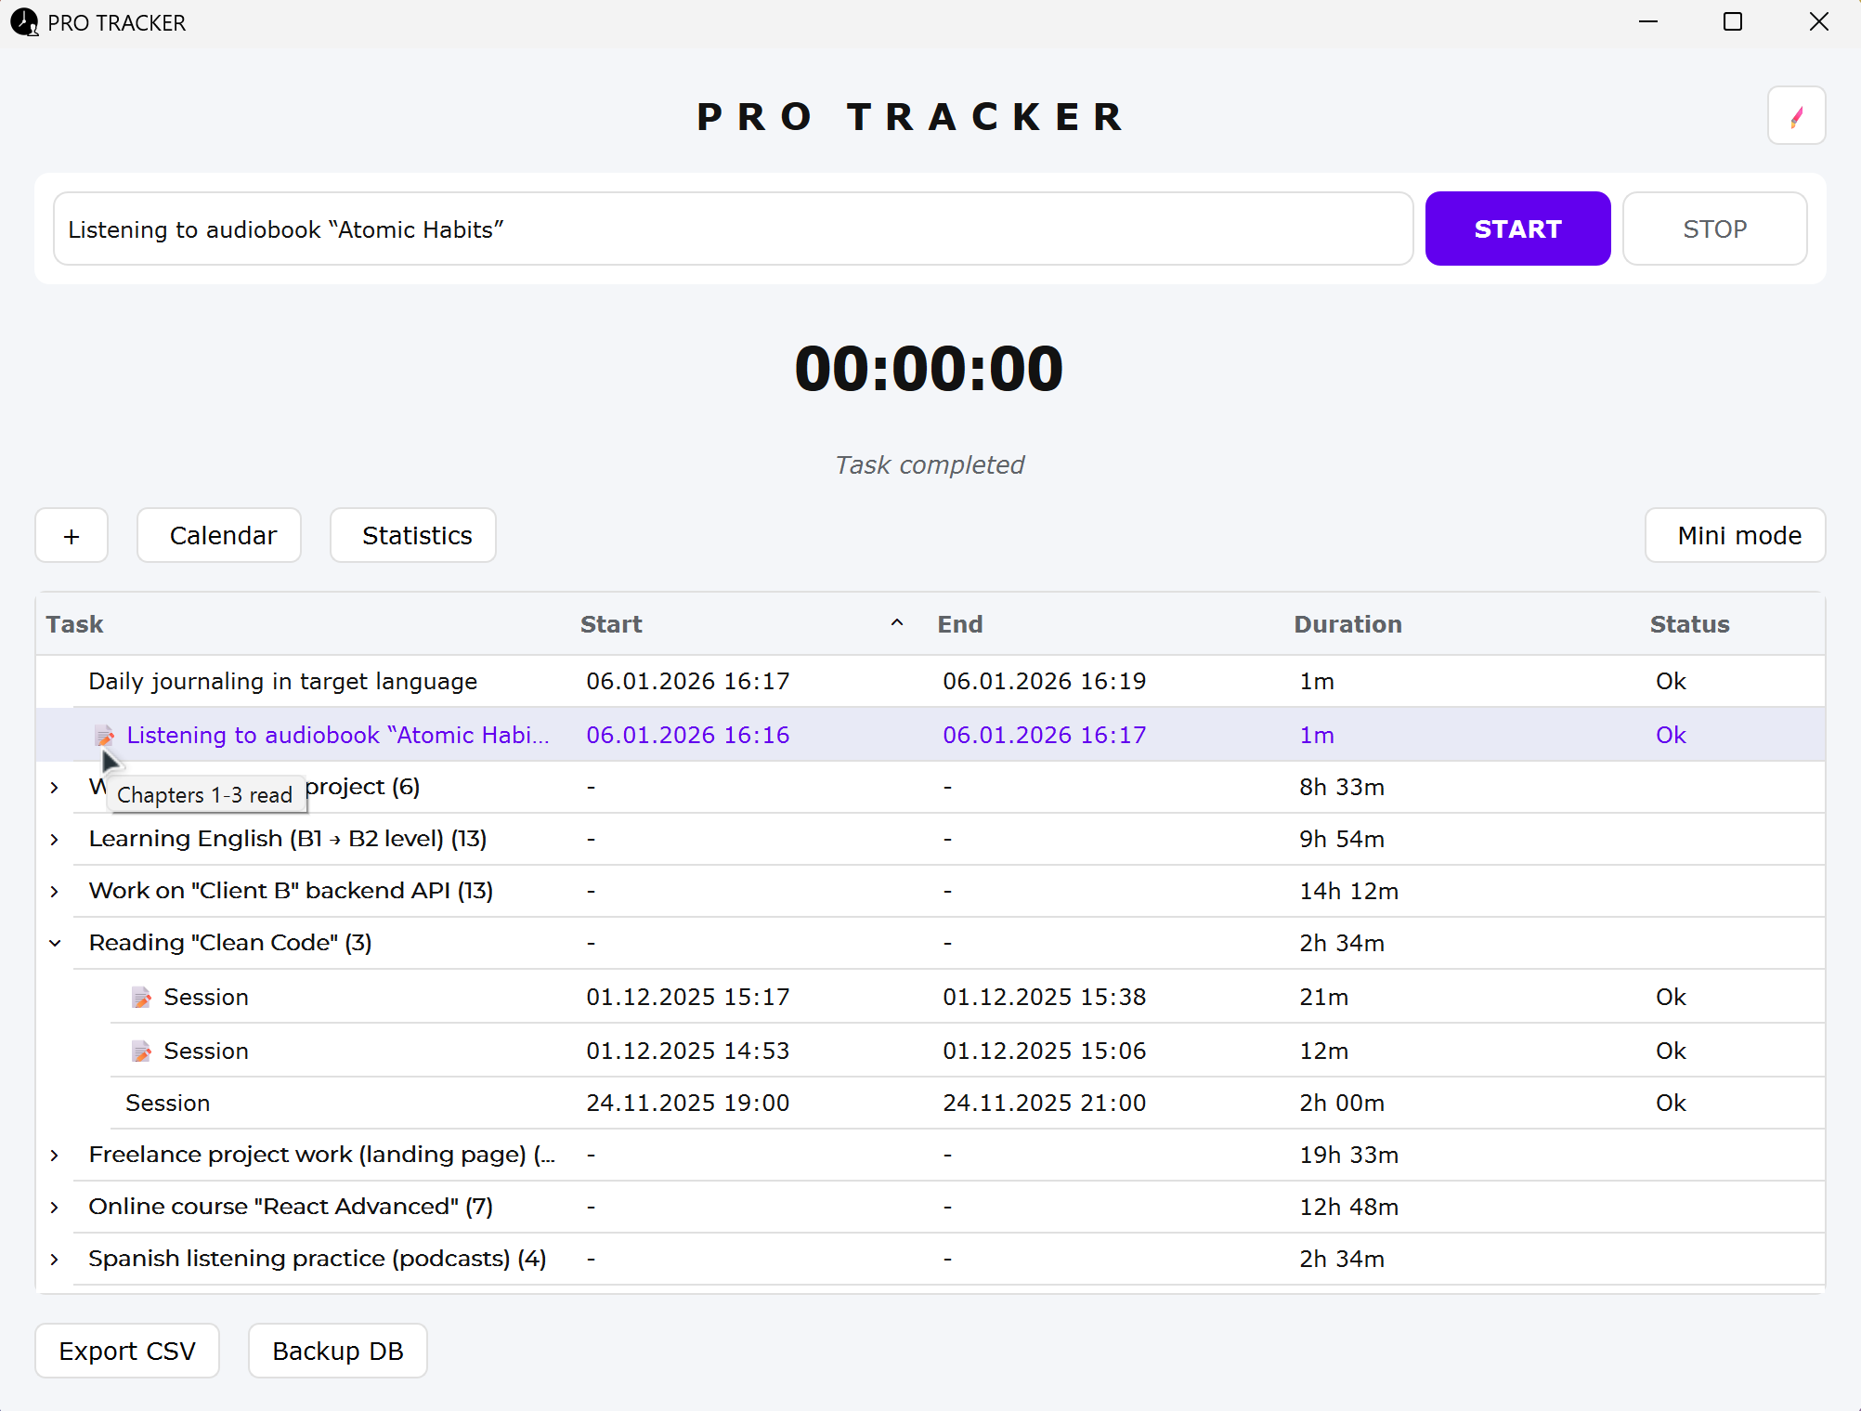This screenshot has width=1861, height=1411.
Task: Expand "Learning English (B1 → B2 level)"
Action: coord(54,839)
